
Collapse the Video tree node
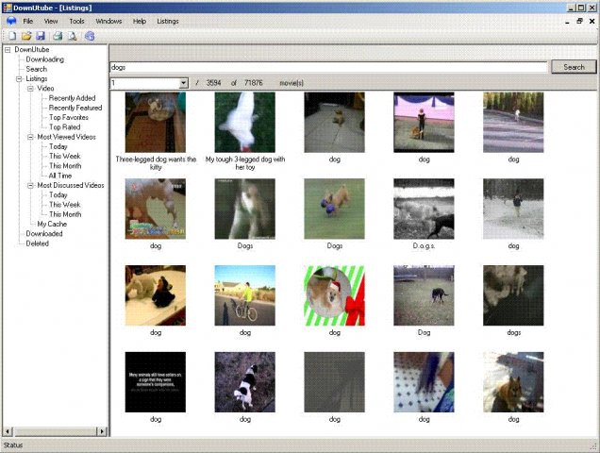30,89
